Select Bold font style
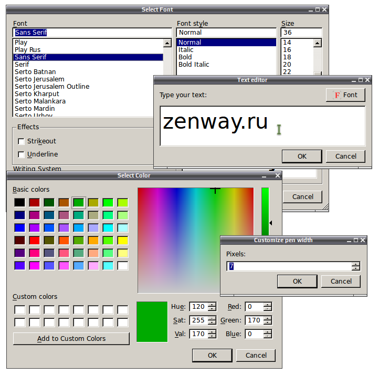Screen dimensions: 379x375 pyautogui.click(x=226, y=57)
